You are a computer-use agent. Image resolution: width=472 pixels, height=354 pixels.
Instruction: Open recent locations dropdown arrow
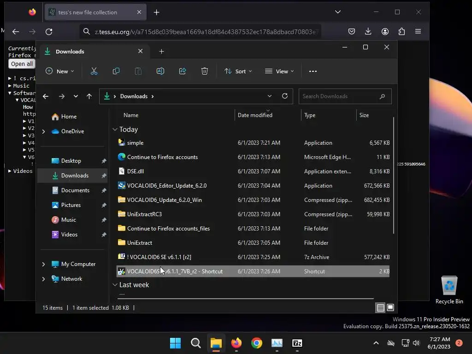tap(76, 96)
